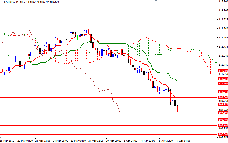The image size is (228, 143).
Task: Click the open price 109.510 in header
Action: (24, 2)
